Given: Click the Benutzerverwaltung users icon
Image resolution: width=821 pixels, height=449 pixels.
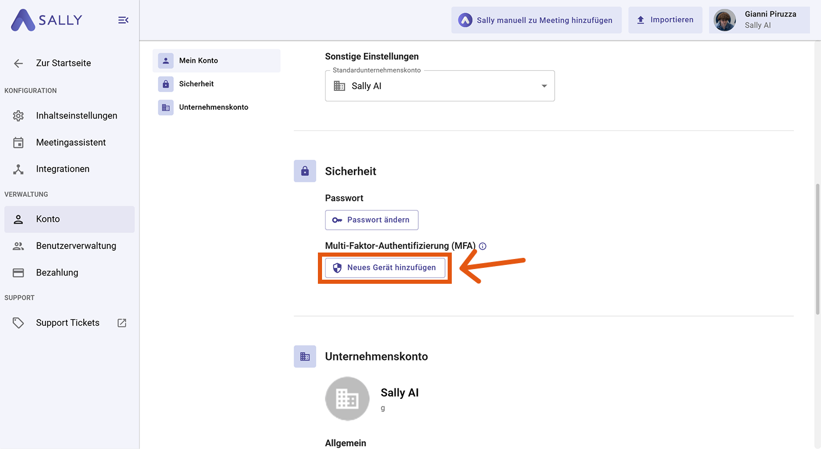Looking at the screenshot, I should (18, 245).
